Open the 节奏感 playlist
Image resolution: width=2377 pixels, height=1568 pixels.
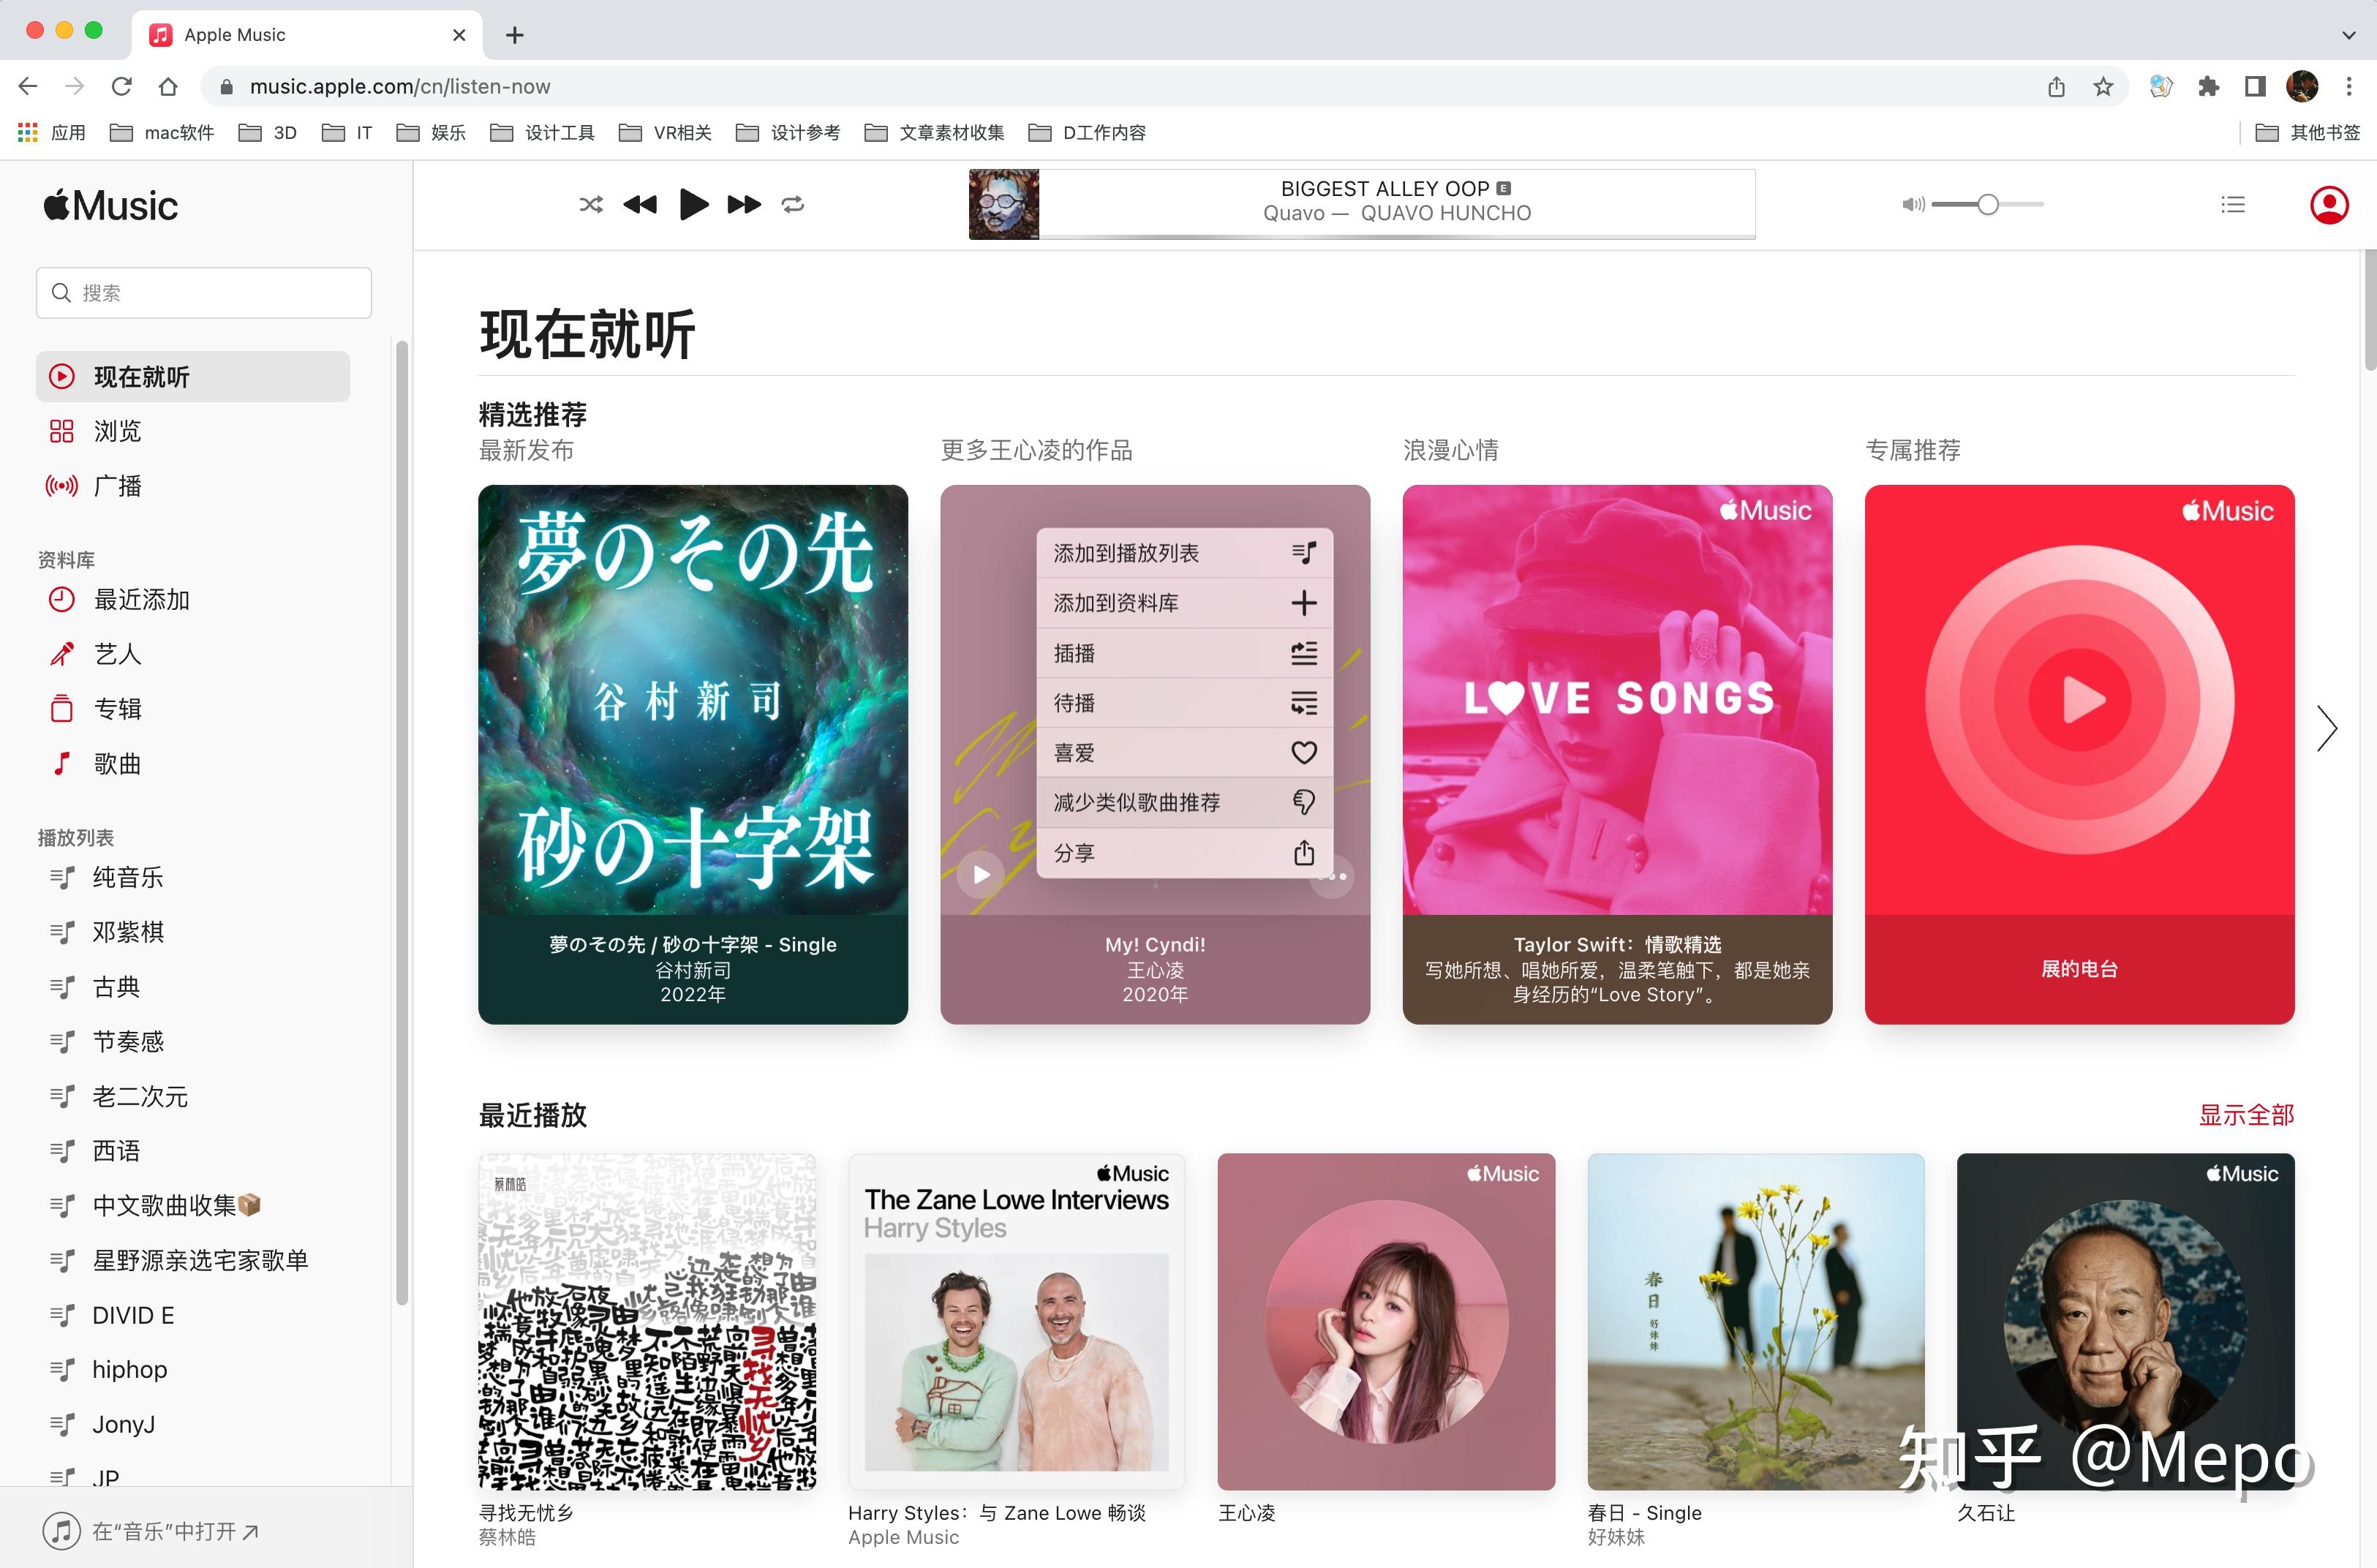(193, 1042)
